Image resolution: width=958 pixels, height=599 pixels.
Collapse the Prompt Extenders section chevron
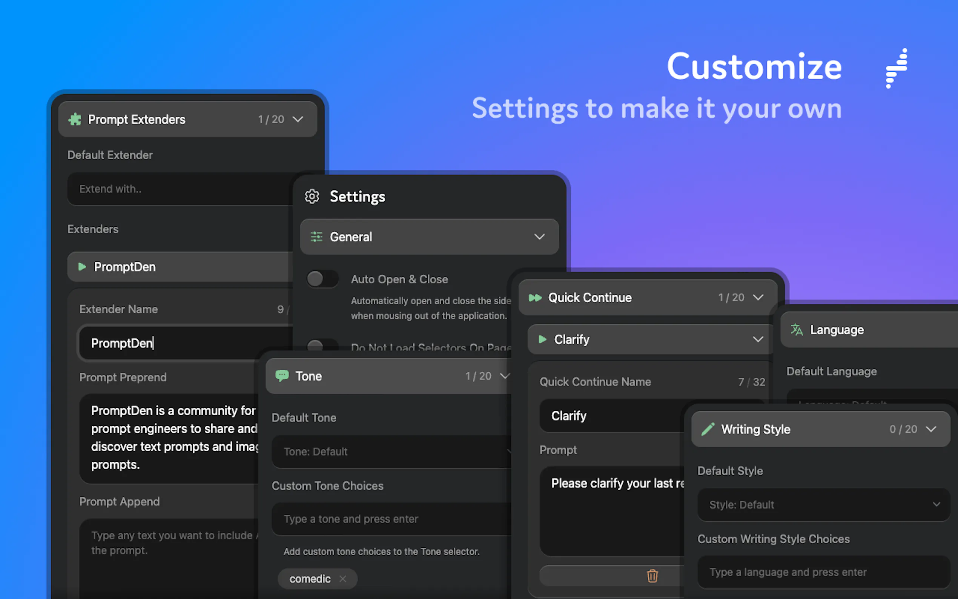[x=298, y=119]
